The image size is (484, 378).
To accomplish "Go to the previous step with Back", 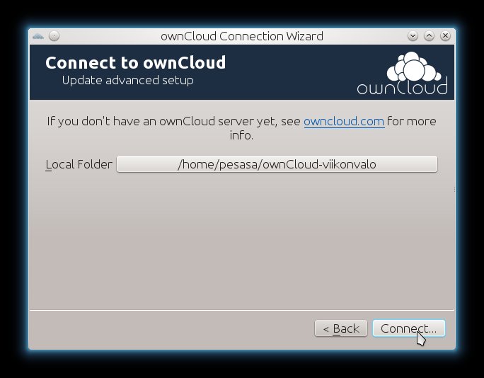I will click(341, 328).
